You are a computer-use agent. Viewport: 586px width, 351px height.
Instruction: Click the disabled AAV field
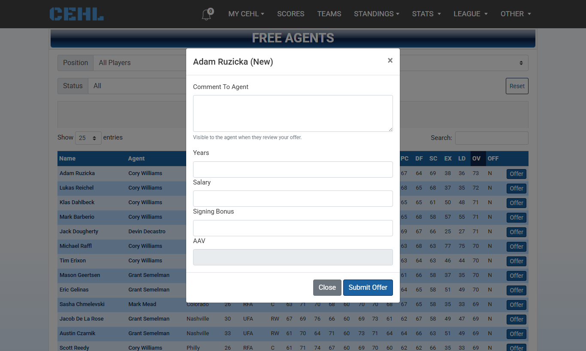[293, 257]
